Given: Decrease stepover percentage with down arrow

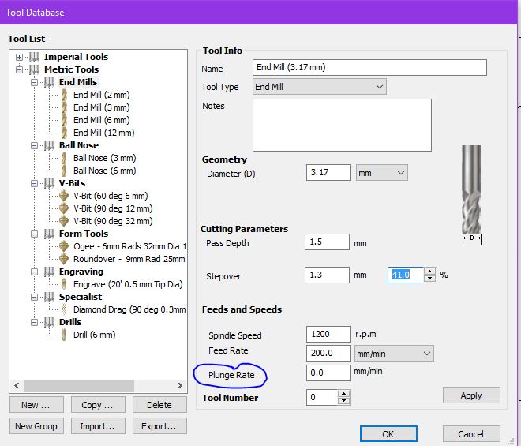Looking at the screenshot, I should pos(430,279).
